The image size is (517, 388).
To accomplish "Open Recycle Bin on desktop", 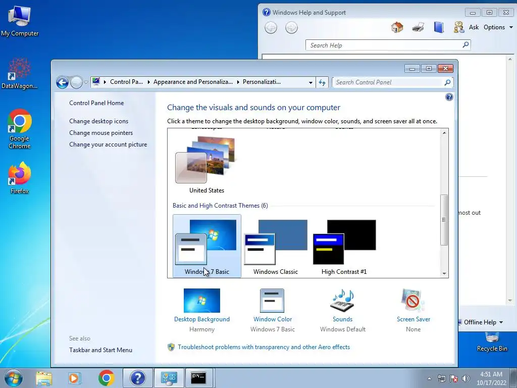I will (x=492, y=343).
